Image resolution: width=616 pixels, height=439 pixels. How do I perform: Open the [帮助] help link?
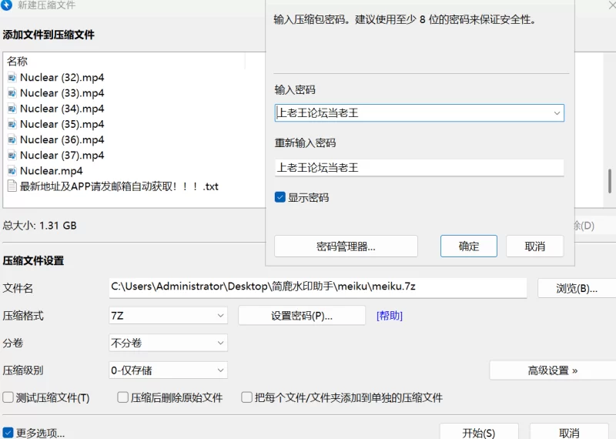390,316
